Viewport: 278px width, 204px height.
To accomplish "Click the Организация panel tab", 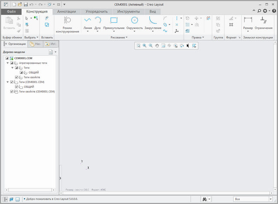I will (x=15, y=44).
